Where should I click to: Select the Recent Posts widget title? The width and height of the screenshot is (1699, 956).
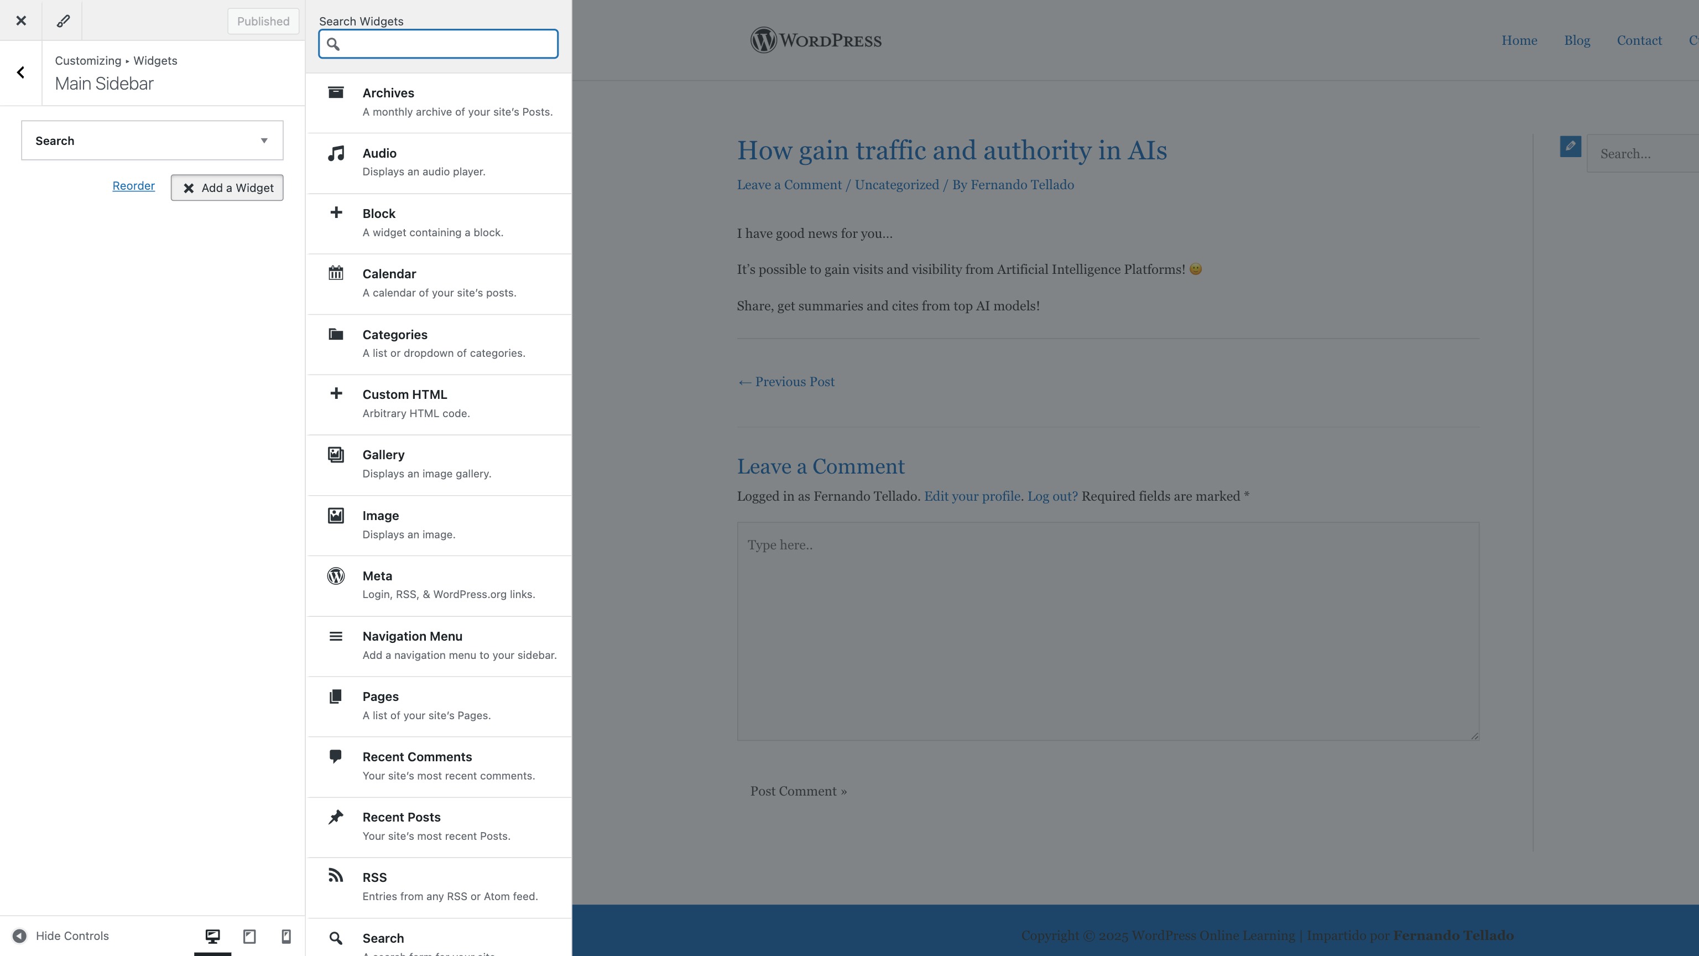[401, 817]
